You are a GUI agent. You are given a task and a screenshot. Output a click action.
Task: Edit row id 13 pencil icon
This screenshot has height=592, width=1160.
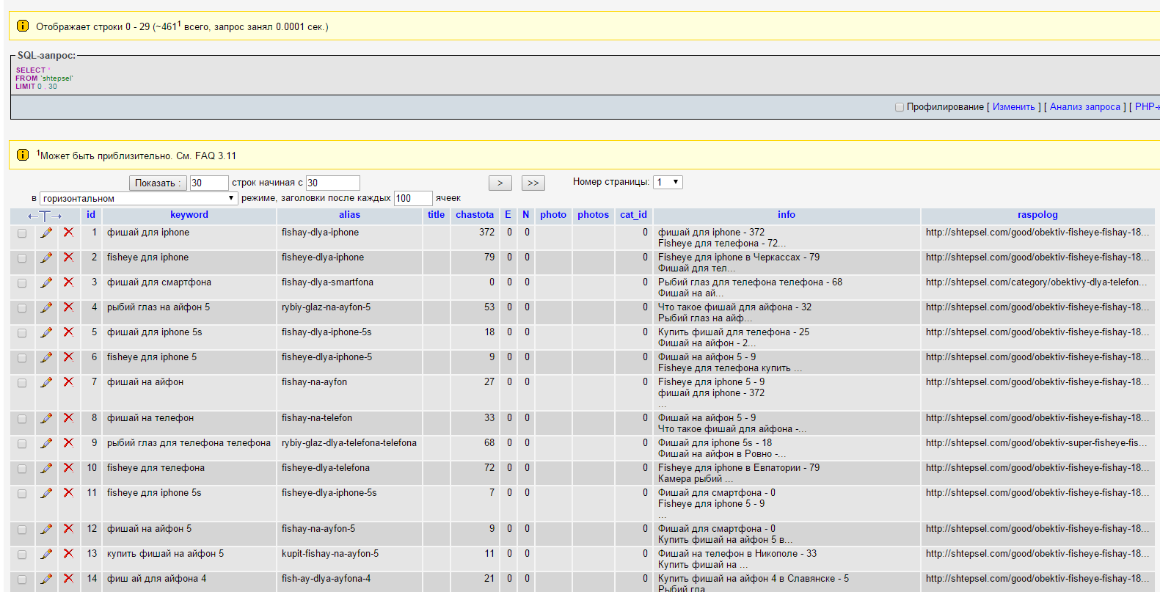(46, 554)
